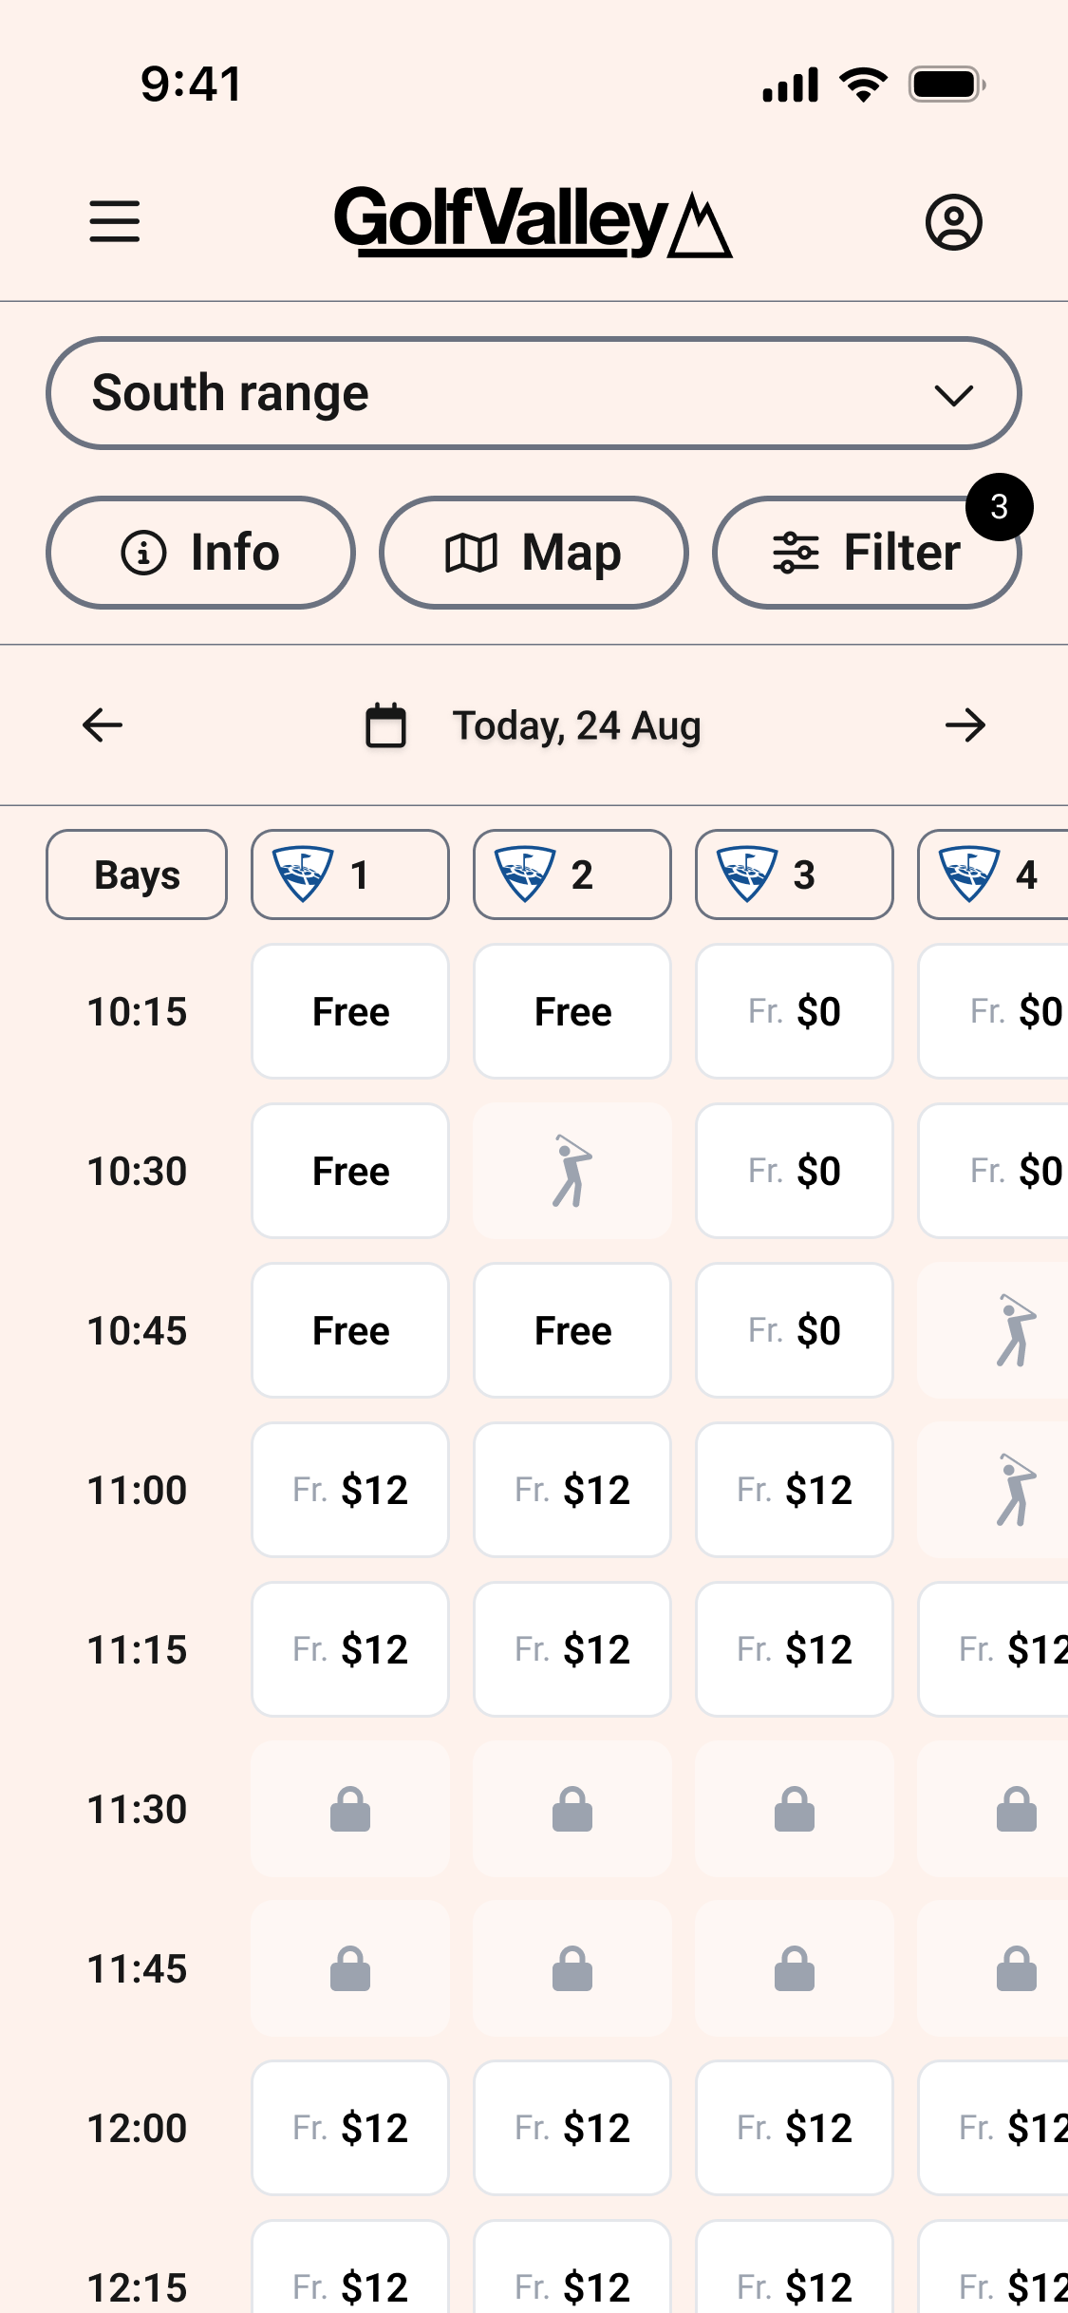Select the Free 10:45 slot in bay 2

point(572,1330)
